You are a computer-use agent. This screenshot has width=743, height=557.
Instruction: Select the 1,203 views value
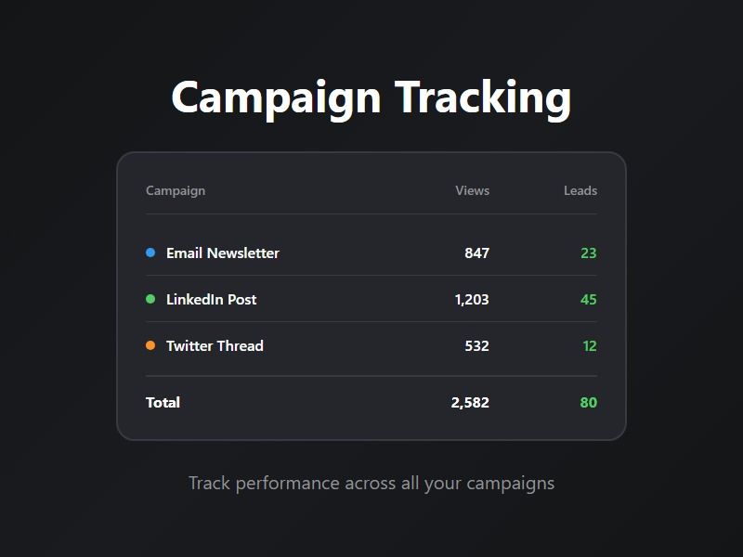coord(472,299)
